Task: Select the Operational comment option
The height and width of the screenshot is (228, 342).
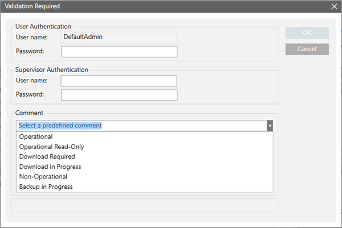Action: click(36, 136)
